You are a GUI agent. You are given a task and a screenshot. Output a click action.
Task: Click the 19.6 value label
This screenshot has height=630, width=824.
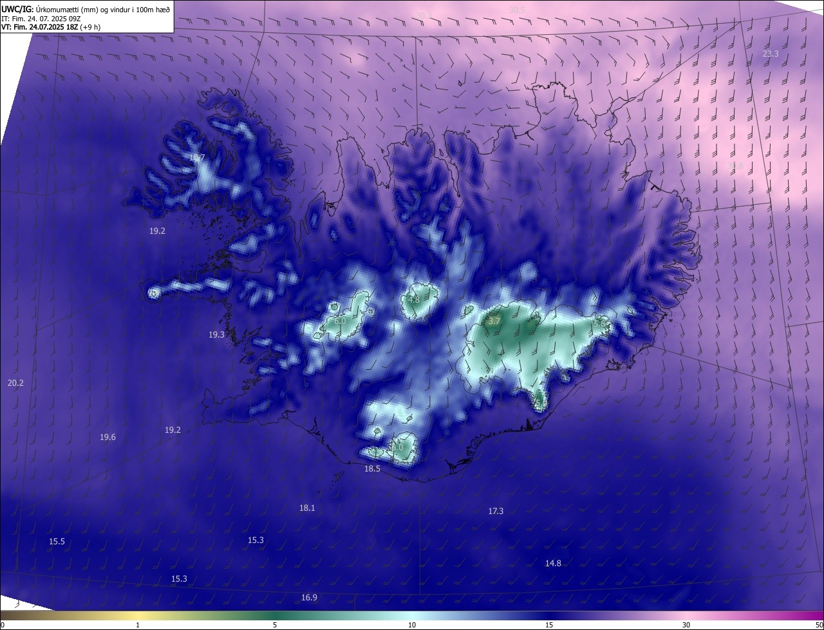point(108,437)
